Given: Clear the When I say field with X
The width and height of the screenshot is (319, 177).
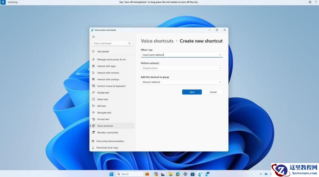Looking at the screenshot, I should pyautogui.click(x=220, y=55).
